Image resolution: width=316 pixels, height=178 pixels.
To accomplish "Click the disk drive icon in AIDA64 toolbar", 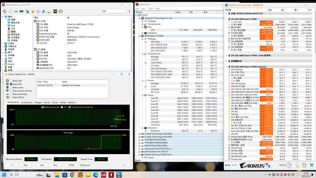I will coord(49,11).
